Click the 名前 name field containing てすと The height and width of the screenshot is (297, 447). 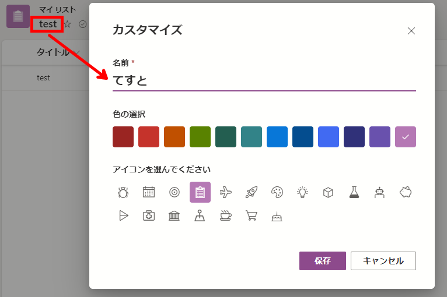[264, 80]
